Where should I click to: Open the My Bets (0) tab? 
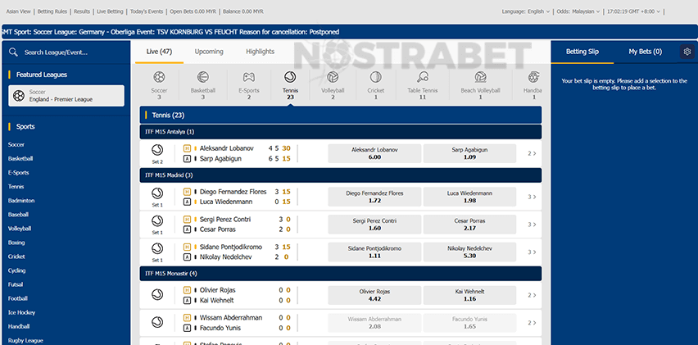click(x=645, y=52)
